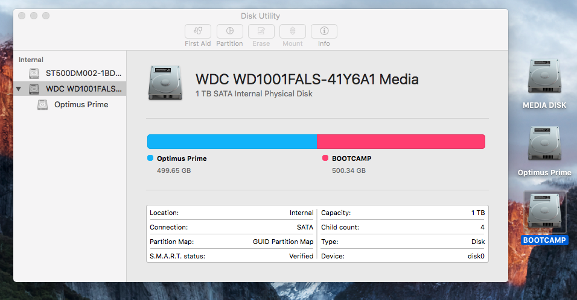
Task: Click the WDC WD1001FALS-41Y6A1 Media title
Action: [307, 80]
